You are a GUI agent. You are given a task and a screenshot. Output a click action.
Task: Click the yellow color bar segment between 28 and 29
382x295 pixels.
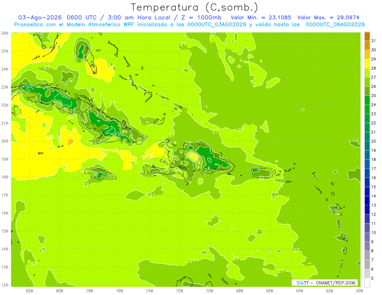point(367,64)
